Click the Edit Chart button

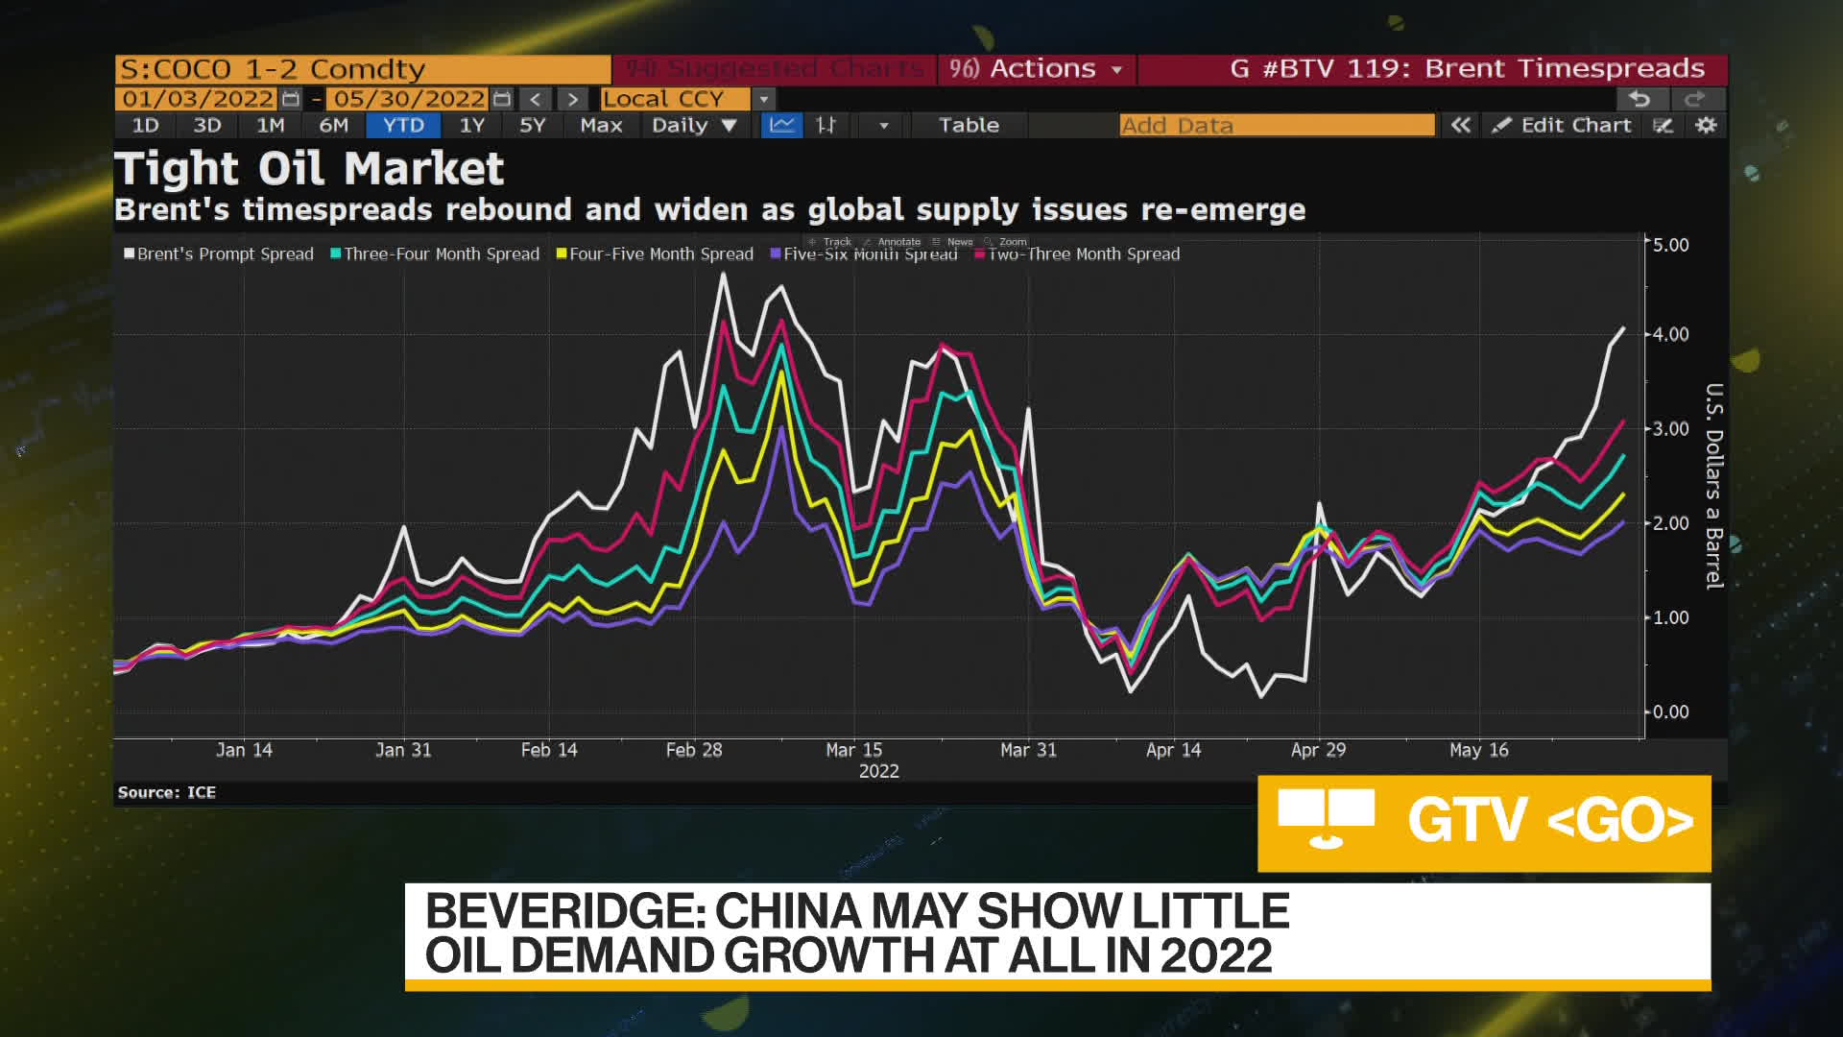pyautogui.click(x=1562, y=125)
